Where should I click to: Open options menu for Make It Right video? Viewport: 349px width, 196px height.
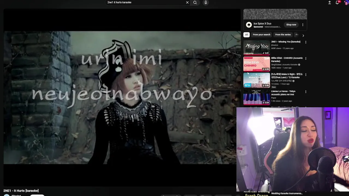click(306, 75)
